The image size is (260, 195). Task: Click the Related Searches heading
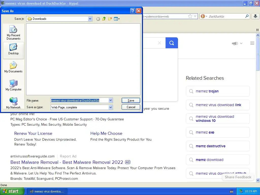click(205, 78)
